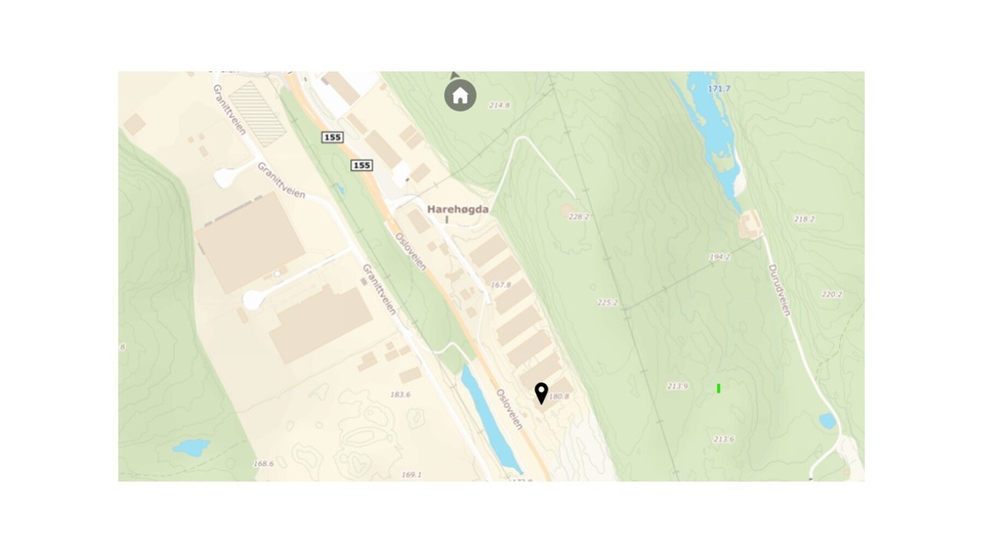Click the 167.8 elevation label
The height and width of the screenshot is (553, 983).
[501, 284]
